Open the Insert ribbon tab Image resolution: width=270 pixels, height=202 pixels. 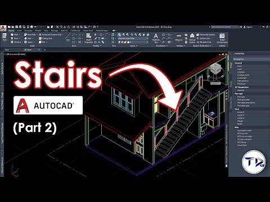pos(19,30)
